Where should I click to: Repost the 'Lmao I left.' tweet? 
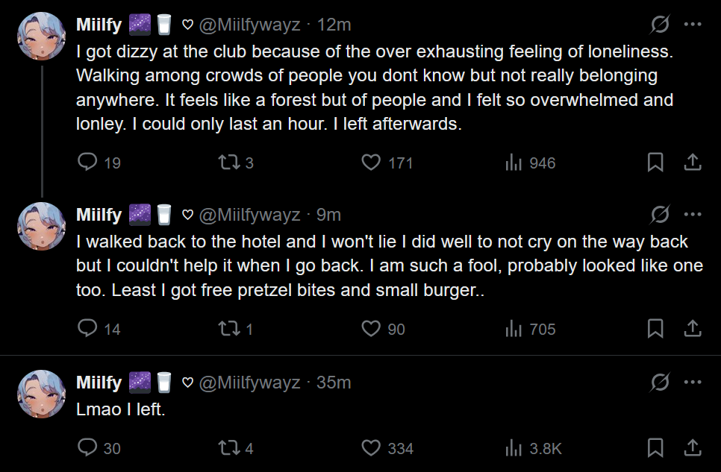(226, 447)
